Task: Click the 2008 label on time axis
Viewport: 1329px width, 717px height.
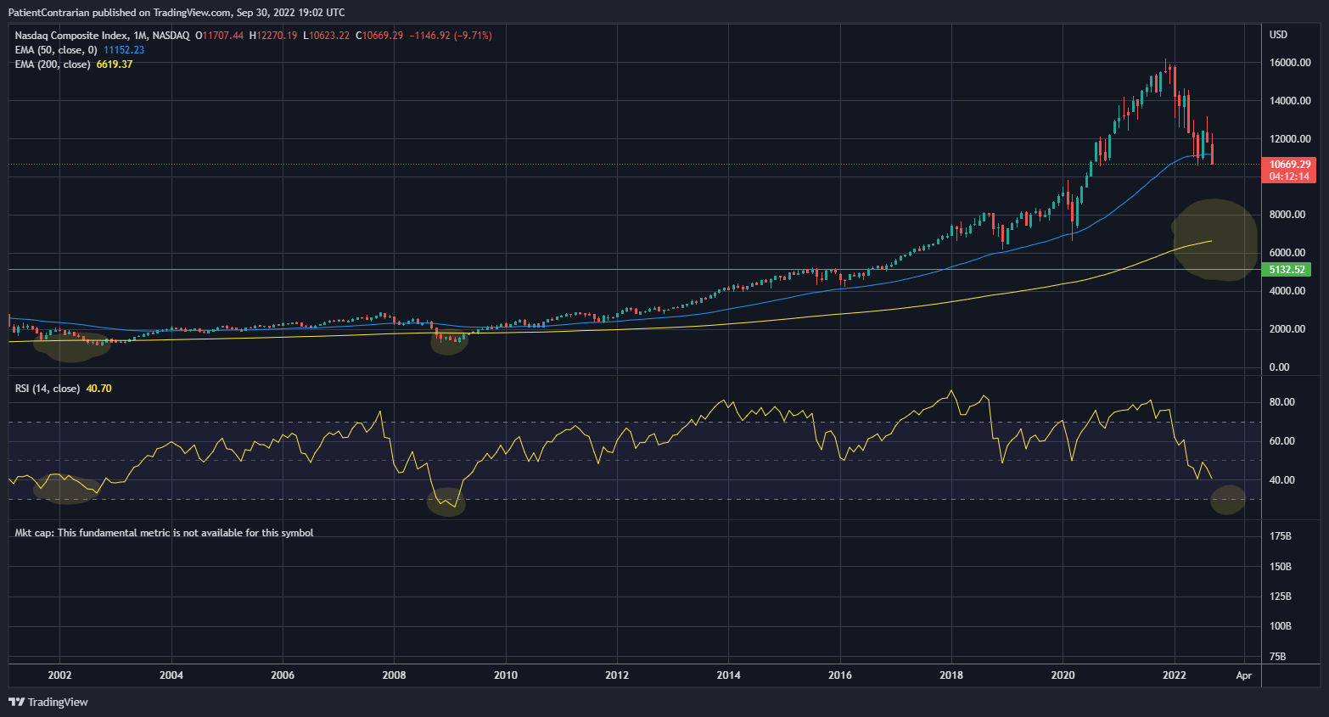Action: [x=394, y=675]
